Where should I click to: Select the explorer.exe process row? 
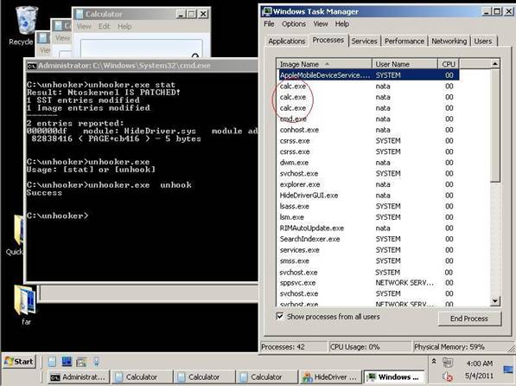tap(368, 184)
